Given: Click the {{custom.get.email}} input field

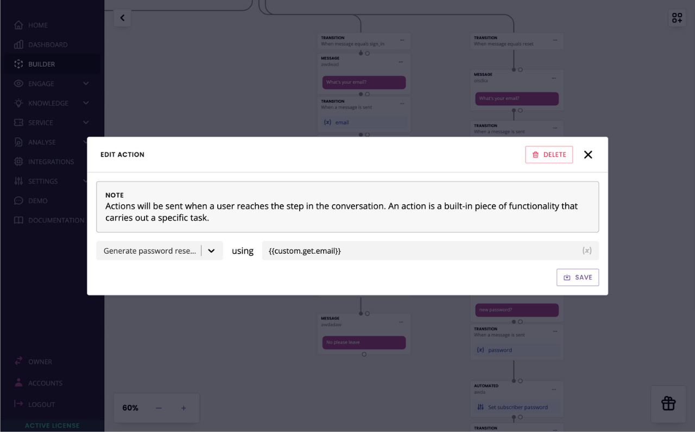Looking at the screenshot, I should tap(431, 250).
